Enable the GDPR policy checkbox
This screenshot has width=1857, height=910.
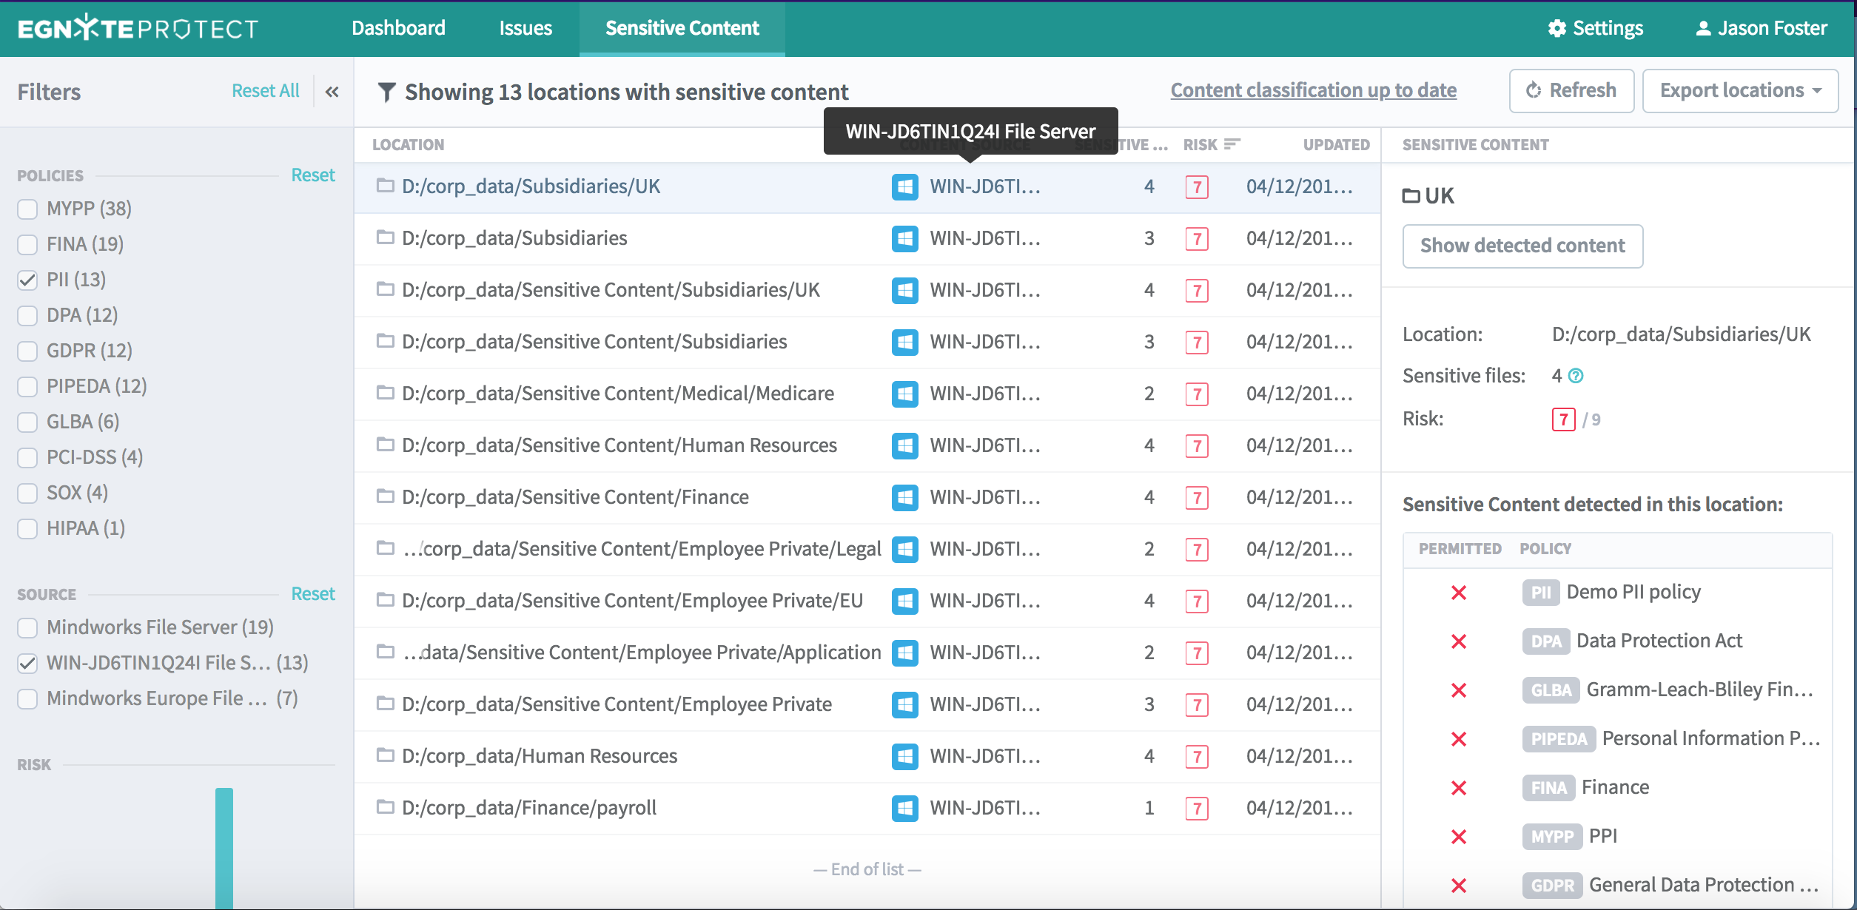(x=27, y=351)
